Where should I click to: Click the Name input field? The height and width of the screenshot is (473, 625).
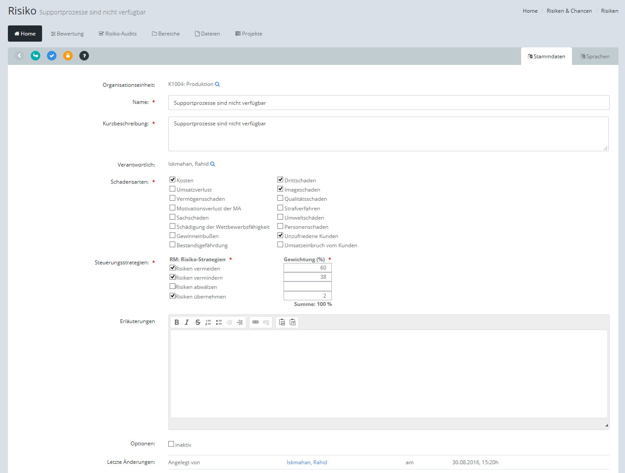[x=388, y=103]
